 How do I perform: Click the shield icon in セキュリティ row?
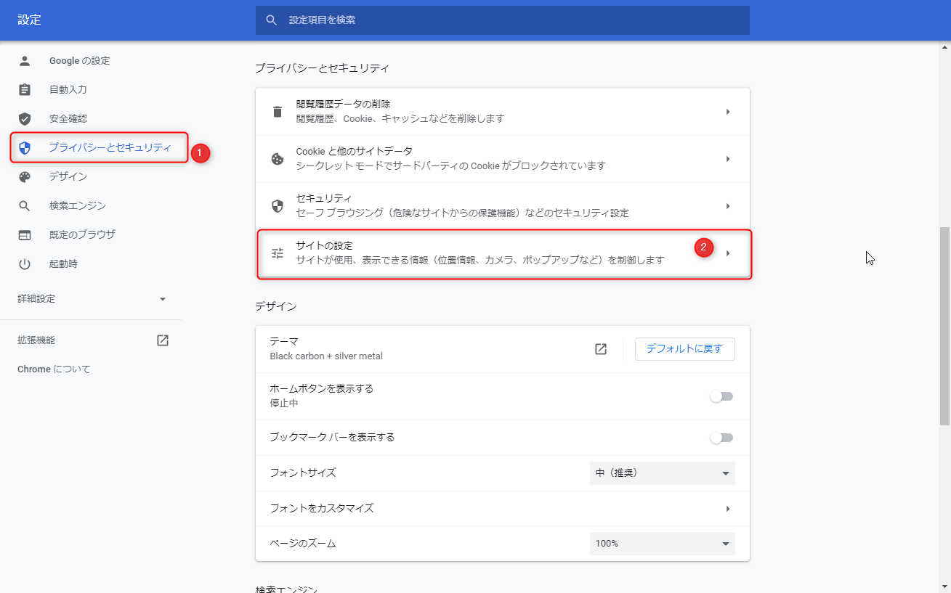[277, 206]
